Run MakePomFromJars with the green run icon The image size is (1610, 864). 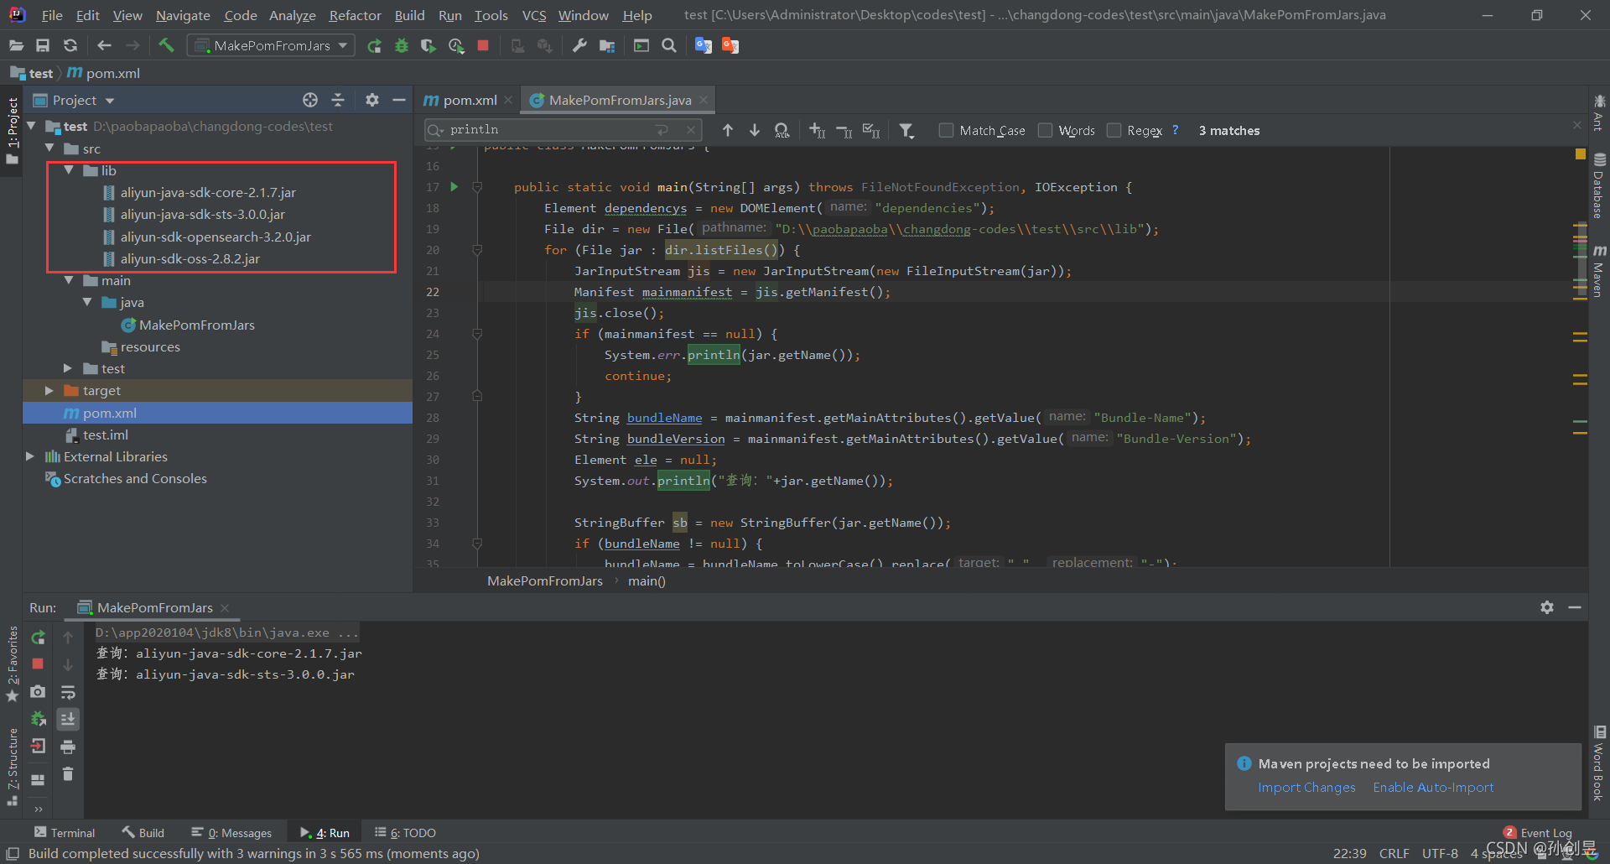point(374,45)
